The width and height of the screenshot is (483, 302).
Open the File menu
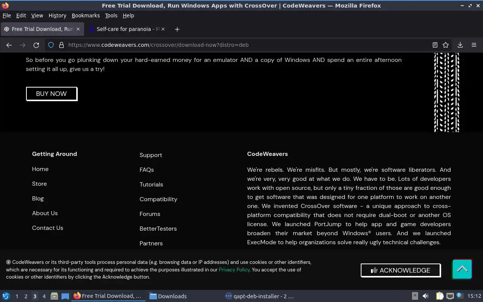point(7,15)
